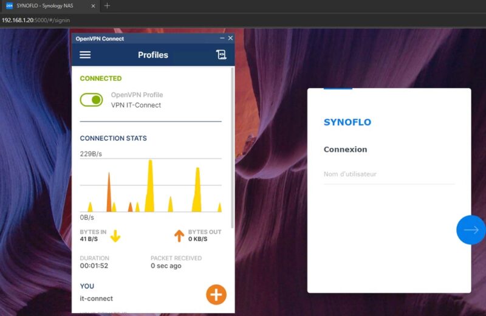Click the Connexion heading on login card
The height and width of the screenshot is (316, 486).
coord(345,149)
